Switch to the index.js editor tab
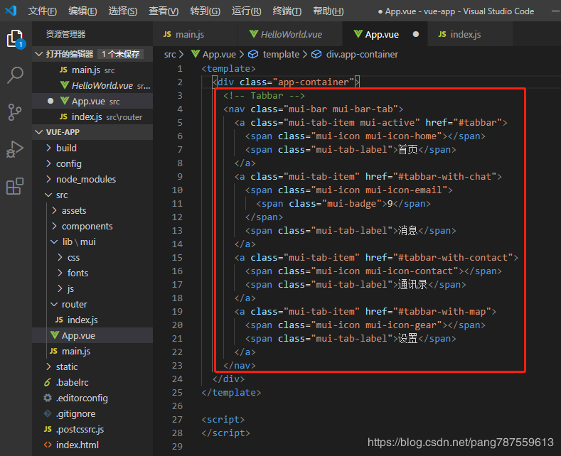The image size is (561, 456). pos(470,34)
